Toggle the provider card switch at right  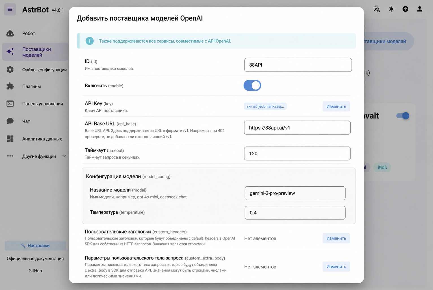(x=403, y=115)
